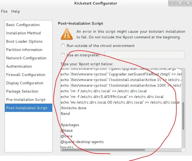The height and width of the screenshot is (161, 192).
Task: Select Partition Information section
Action: tap(24, 50)
